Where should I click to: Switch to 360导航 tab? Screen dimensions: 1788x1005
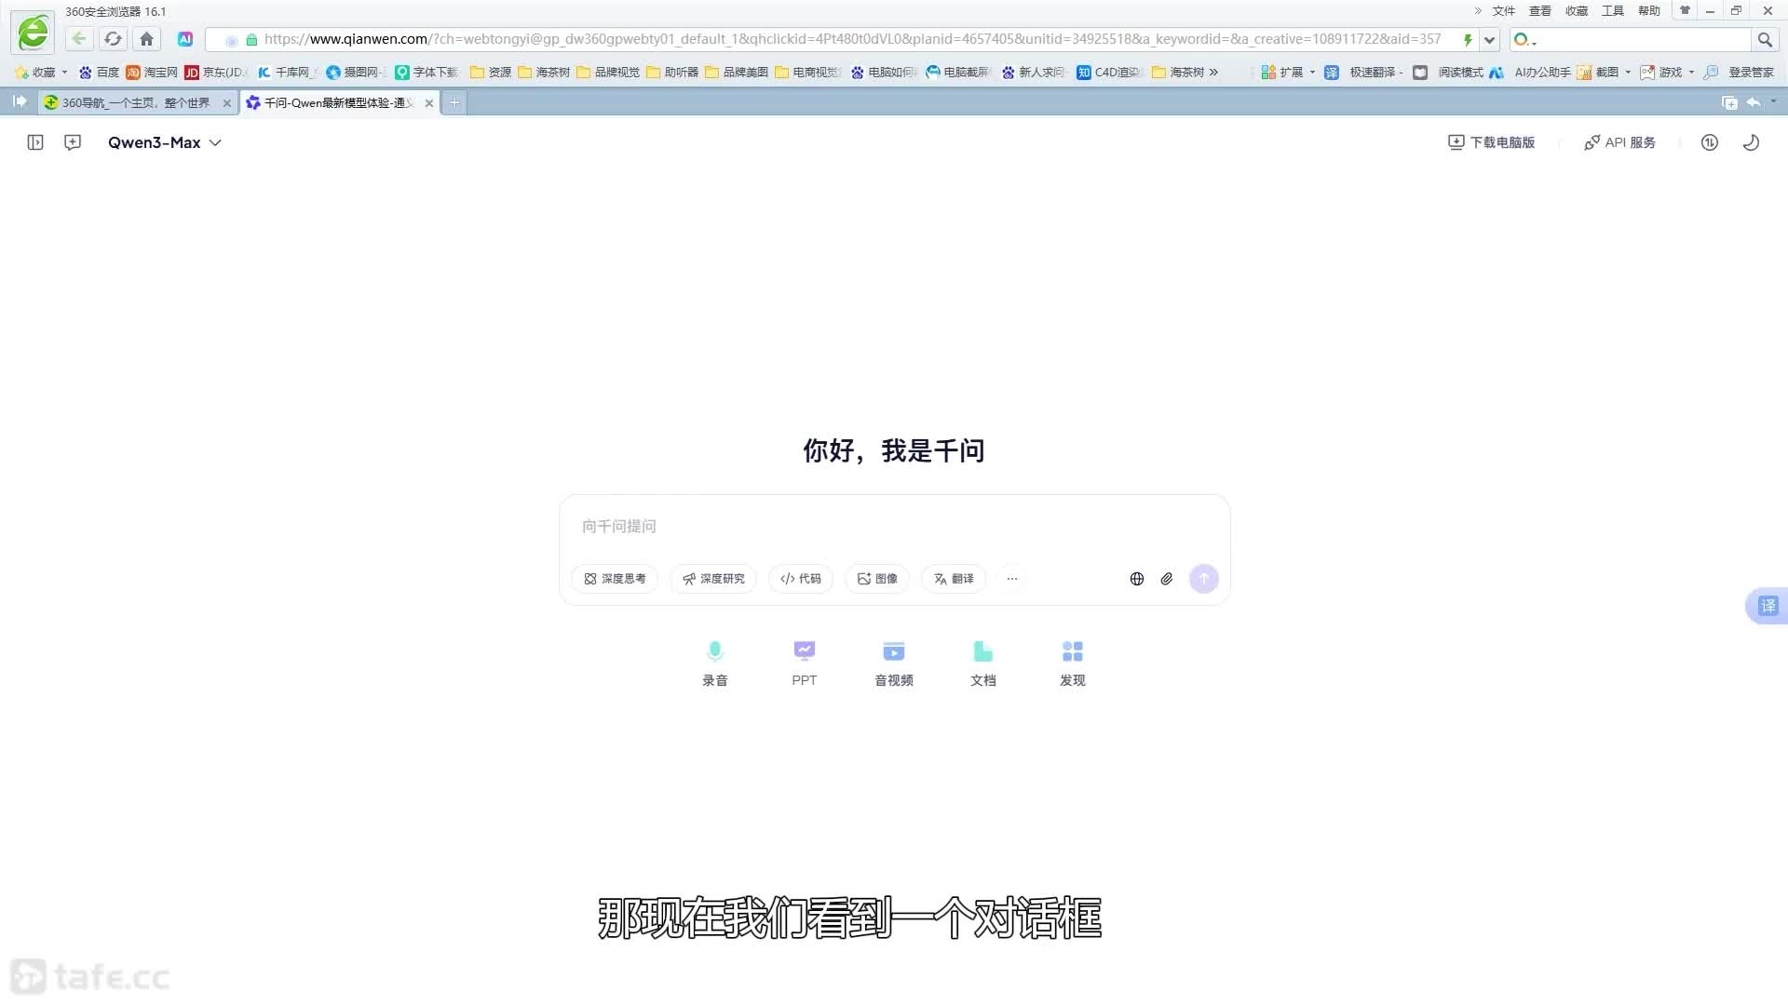click(x=136, y=102)
